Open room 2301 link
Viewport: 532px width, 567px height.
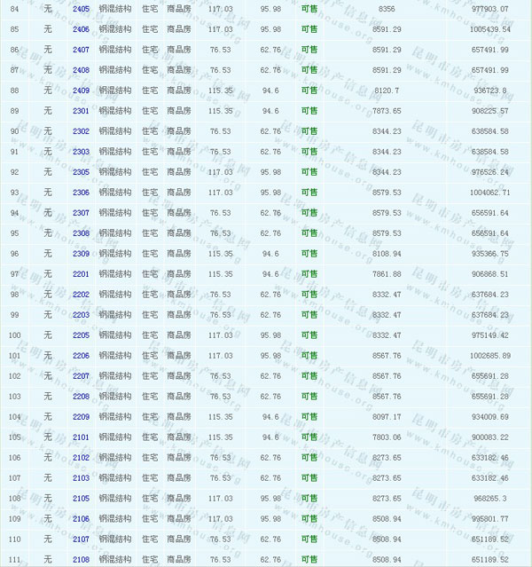(x=81, y=111)
